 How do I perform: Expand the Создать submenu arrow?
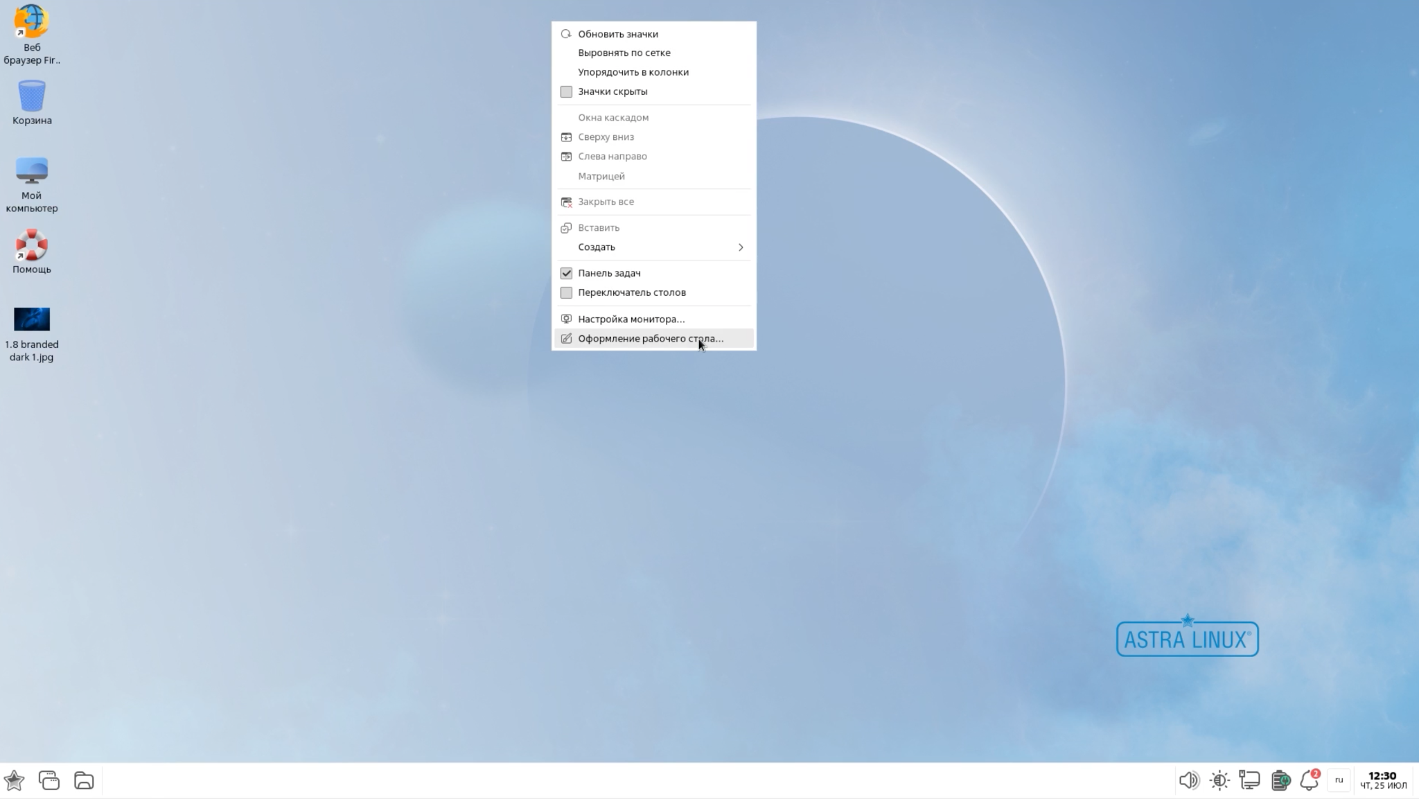click(740, 247)
